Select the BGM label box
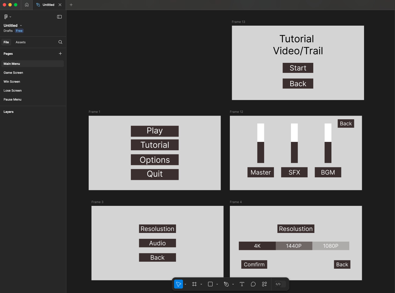Screen dimensions: 395x293 328,172
